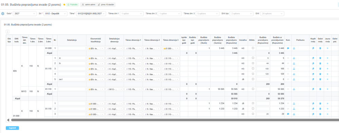Viewport: 339px width, 133px height.
Task: Click the Budžeta precizējums field with value 120
Action: 263,74
